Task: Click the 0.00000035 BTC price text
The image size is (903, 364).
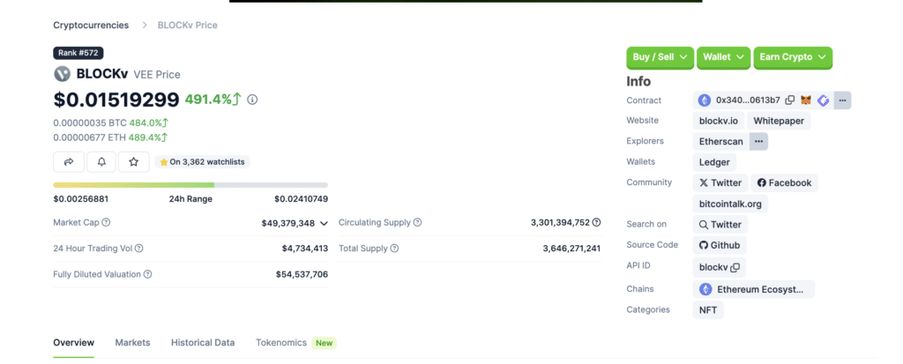Action: coord(90,123)
